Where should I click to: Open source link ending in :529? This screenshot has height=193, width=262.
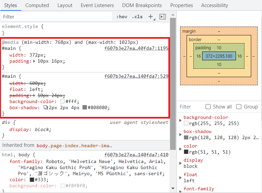136,76
